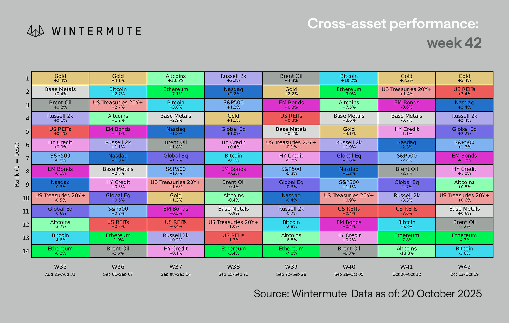Click the W42 column label

[464, 267]
